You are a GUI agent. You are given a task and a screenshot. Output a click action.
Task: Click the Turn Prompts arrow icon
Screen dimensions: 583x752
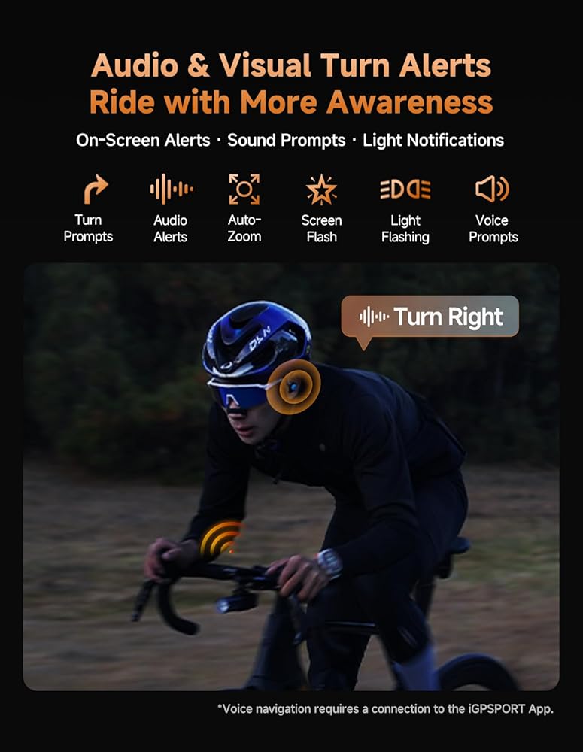coord(96,189)
